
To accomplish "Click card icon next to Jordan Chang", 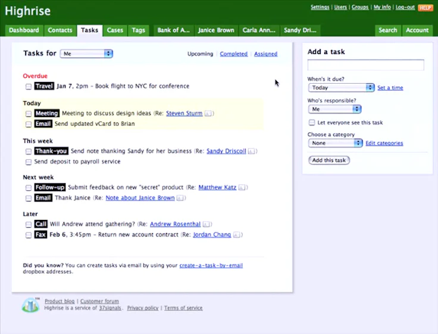I will (237, 235).
